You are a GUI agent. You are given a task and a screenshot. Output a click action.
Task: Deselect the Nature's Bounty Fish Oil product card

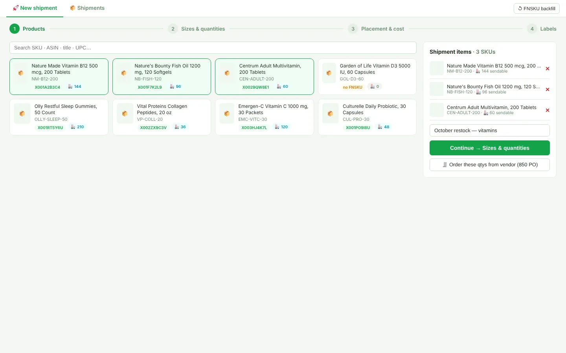[162, 76]
